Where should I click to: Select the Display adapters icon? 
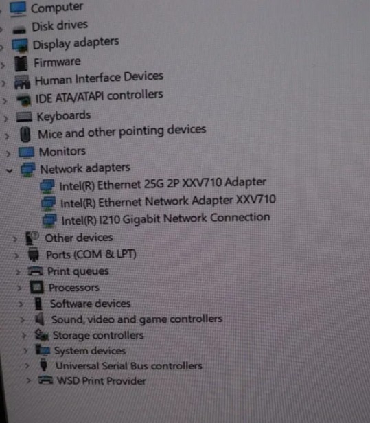pyautogui.click(x=20, y=45)
